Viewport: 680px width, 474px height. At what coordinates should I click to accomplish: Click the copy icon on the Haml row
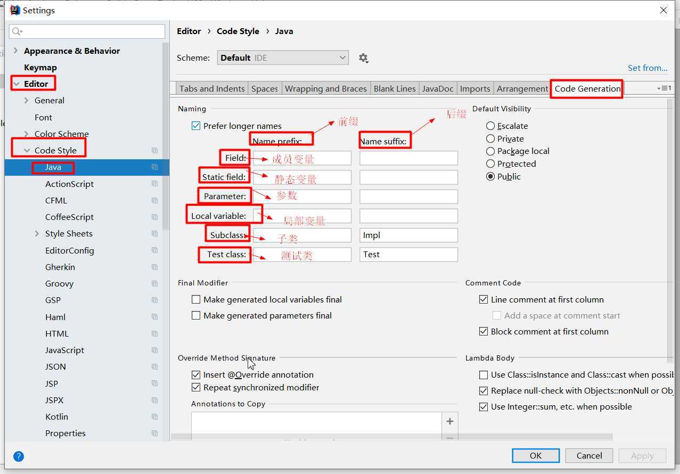[x=154, y=317]
